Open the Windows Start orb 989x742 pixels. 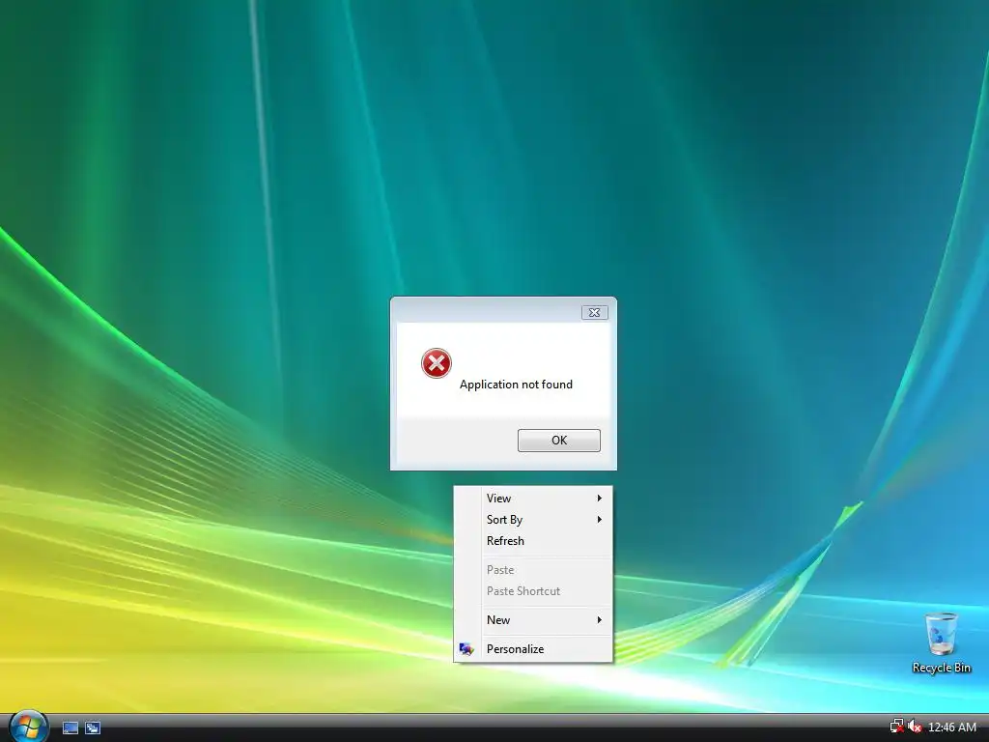[x=28, y=727]
